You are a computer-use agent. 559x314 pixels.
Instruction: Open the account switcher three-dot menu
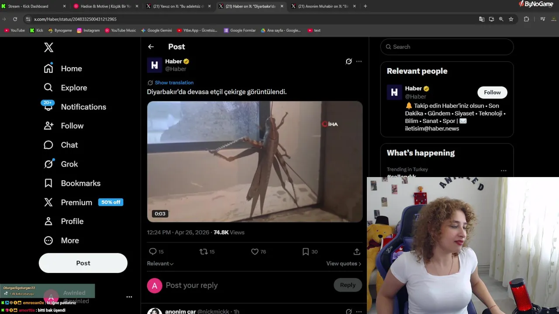[x=129, y=297]
